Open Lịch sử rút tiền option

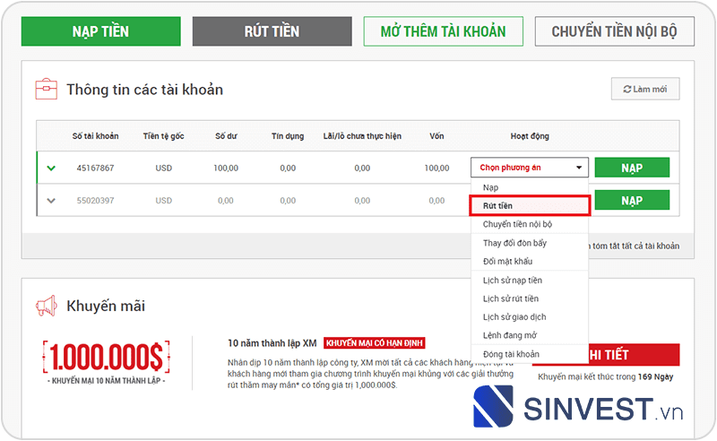530,298
